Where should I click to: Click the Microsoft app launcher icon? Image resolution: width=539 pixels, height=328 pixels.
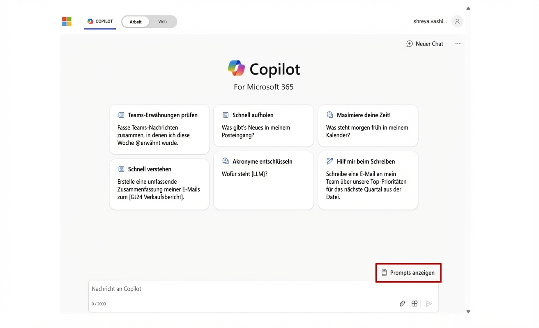pyautogui.click(x=67, y=21)
